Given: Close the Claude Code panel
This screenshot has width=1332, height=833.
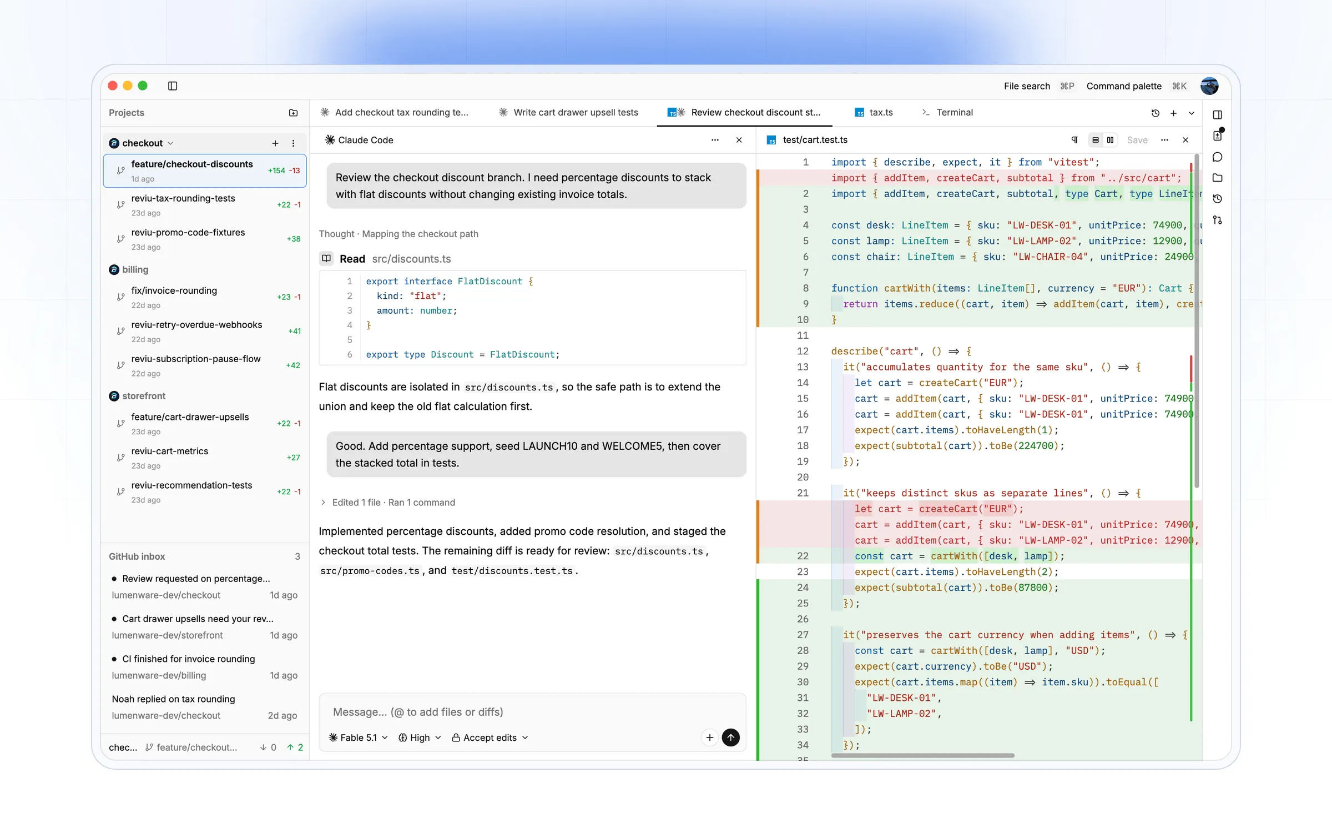Looking at the screenshot, I should [739, 140].
